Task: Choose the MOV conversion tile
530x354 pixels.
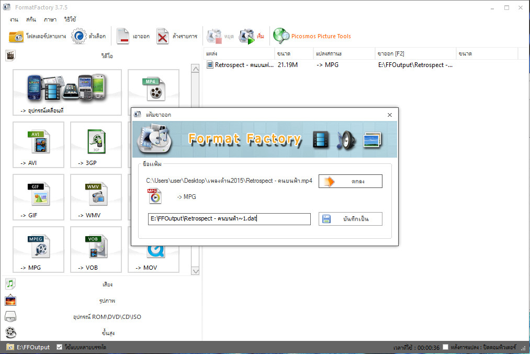Action: tap(153, 259)
